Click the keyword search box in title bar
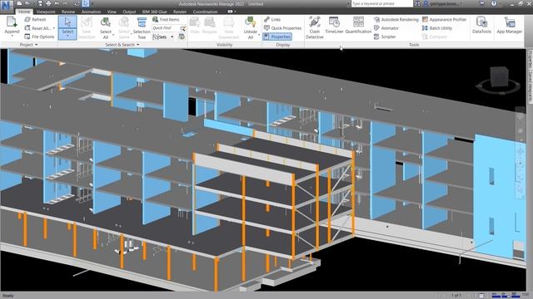 (381, 3)
